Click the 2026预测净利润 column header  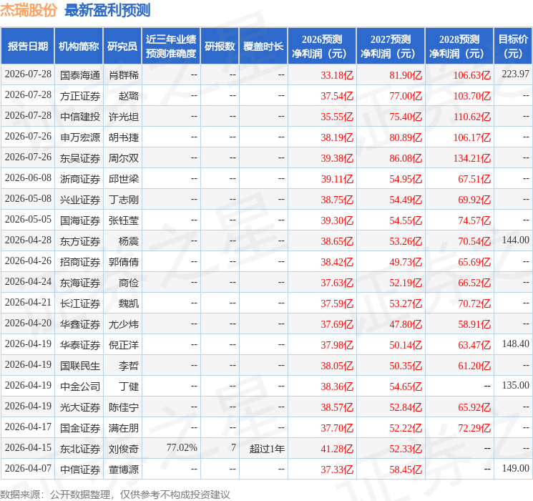(x=322, y=47)
